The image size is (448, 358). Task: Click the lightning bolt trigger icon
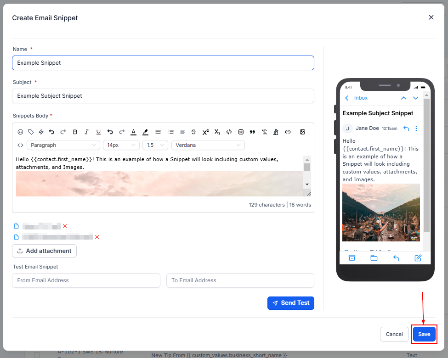click(x=41, y=132)
